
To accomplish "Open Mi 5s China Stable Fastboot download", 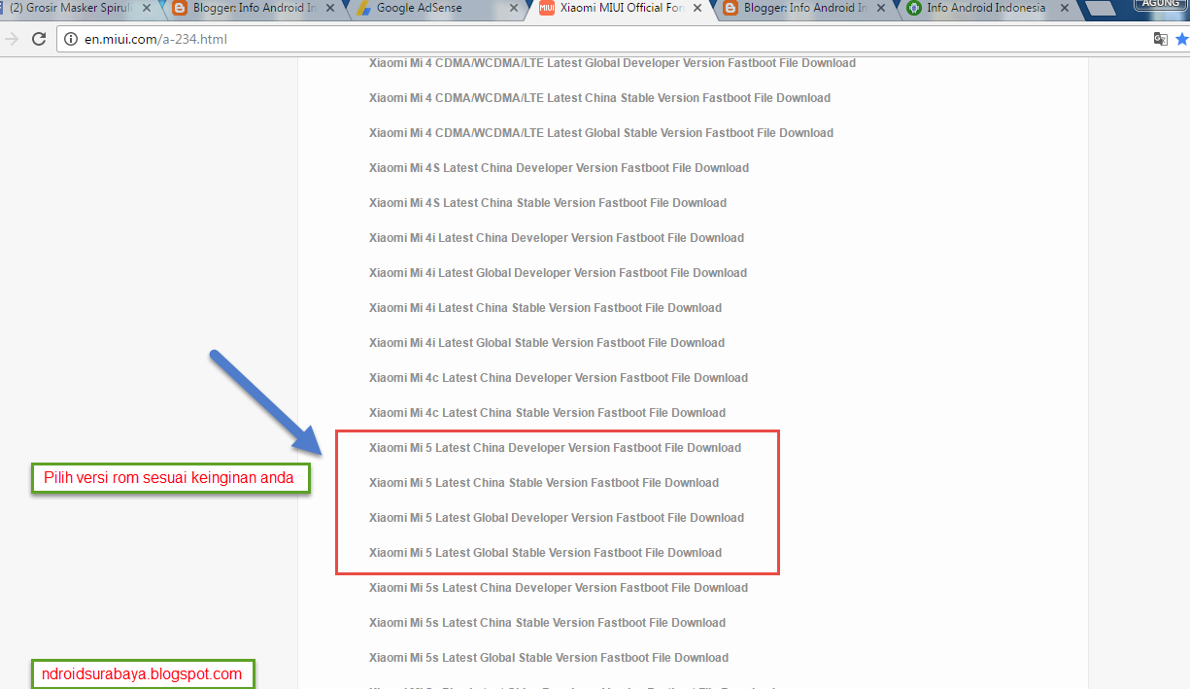I will [x=547, y=623].
